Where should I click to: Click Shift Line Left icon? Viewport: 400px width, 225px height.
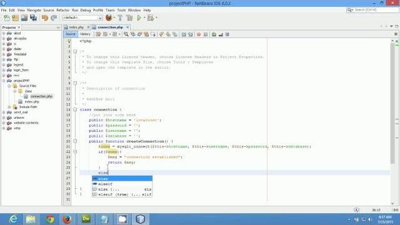point(184,34)
